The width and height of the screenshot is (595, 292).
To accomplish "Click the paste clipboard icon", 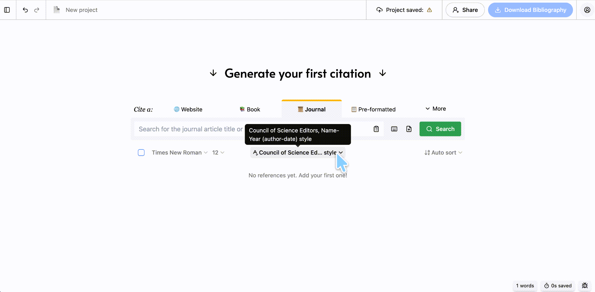I will 376,129.
